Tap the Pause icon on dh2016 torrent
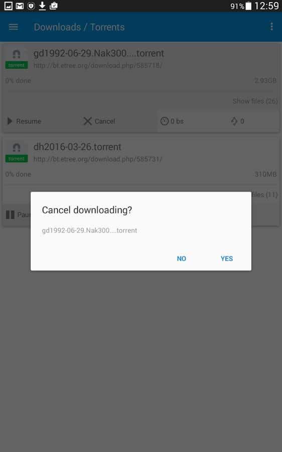This screenshot has height=452, width=282. pos(10,215)
